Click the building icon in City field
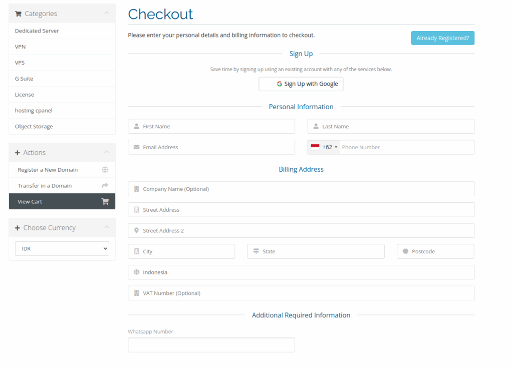Viewport: 513px width, 367px height. (136, 251)
